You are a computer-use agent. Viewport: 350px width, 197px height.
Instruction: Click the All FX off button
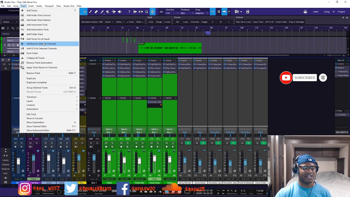click(269, 22)
